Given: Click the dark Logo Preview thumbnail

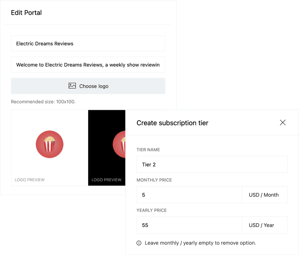Looking at the screenshot, I should [107, 148].
